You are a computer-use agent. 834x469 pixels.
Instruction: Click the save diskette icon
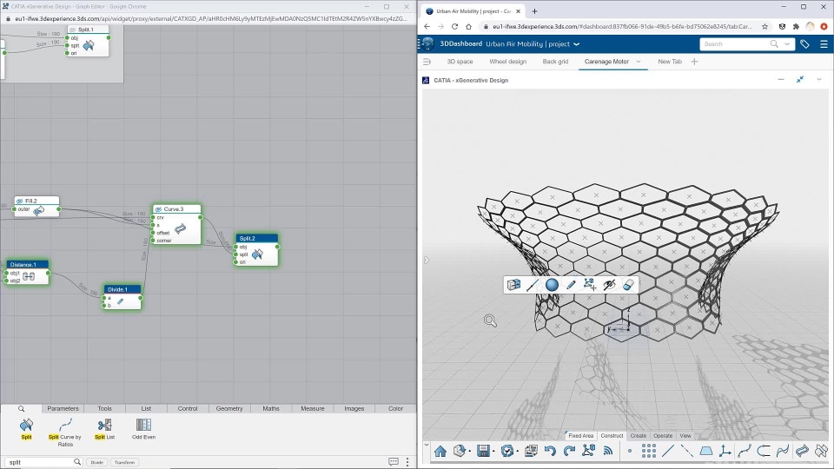483,451
